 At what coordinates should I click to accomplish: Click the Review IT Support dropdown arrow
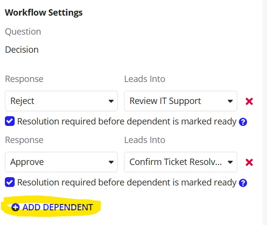[230, 101]
